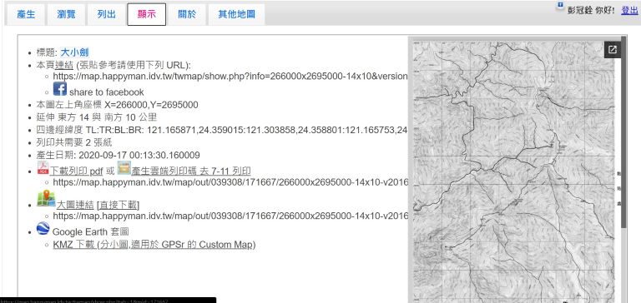The image size is (641, 303).
Task: Open 產生雲端列印碼 去 7-11 列印 link
Action: [x=191, y=171]
